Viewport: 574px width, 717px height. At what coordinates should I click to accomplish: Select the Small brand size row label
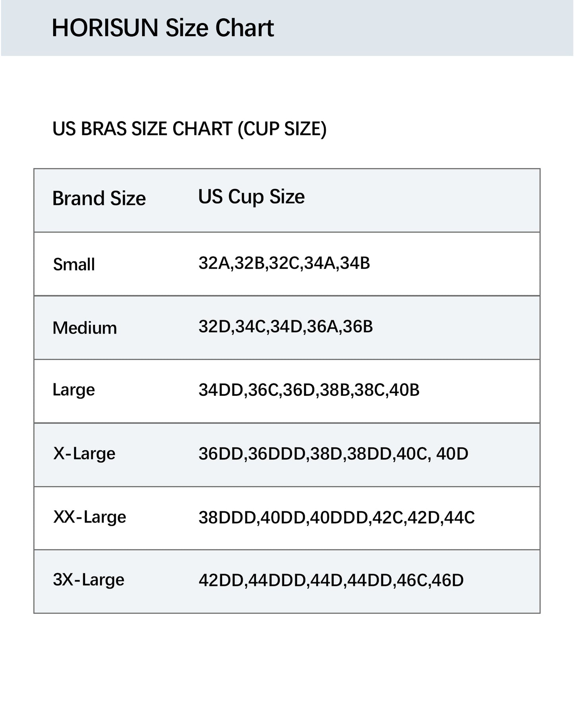click(74, 264)
